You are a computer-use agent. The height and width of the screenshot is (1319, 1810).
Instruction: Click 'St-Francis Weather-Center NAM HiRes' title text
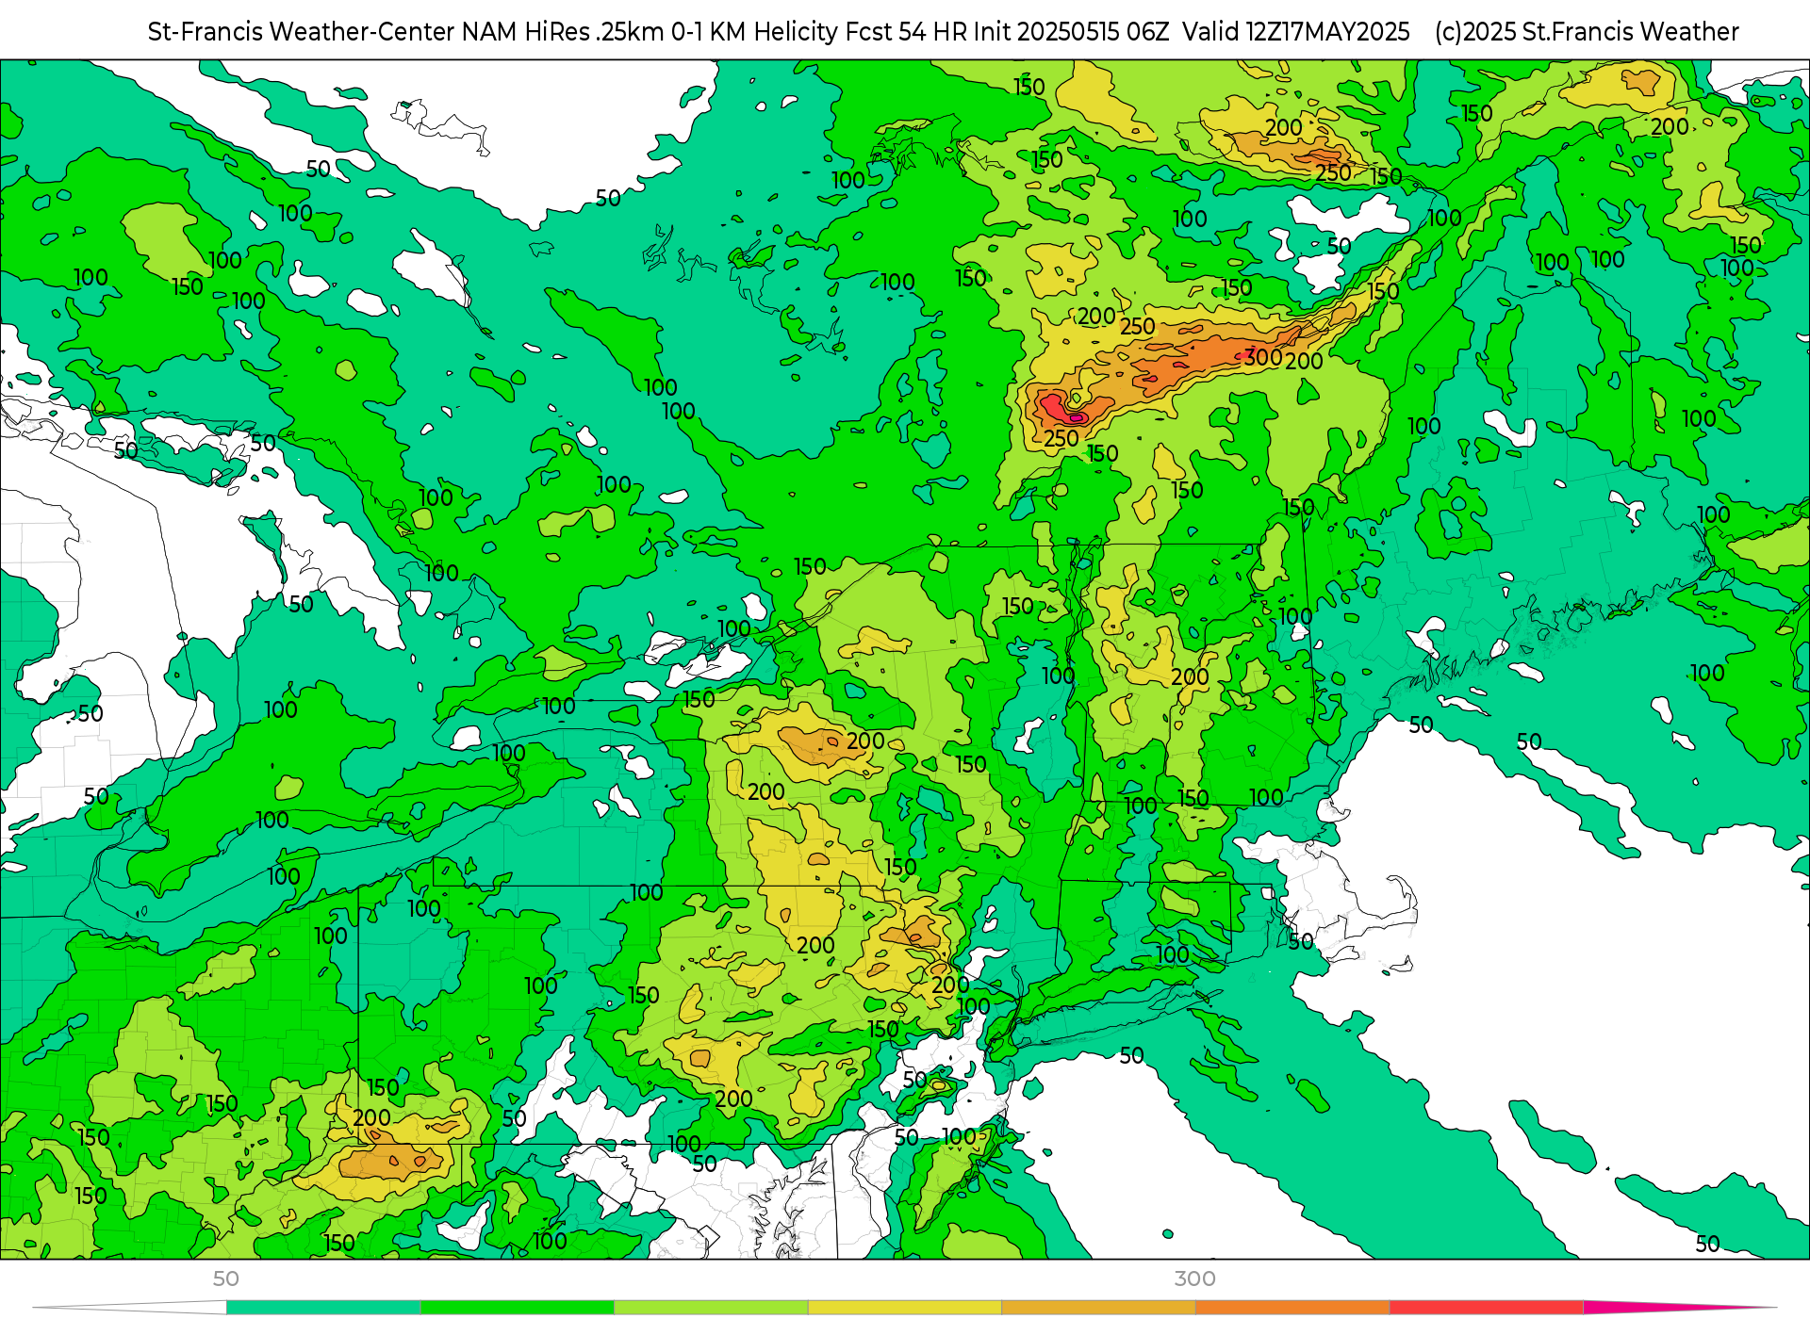[x=368, y=32]
